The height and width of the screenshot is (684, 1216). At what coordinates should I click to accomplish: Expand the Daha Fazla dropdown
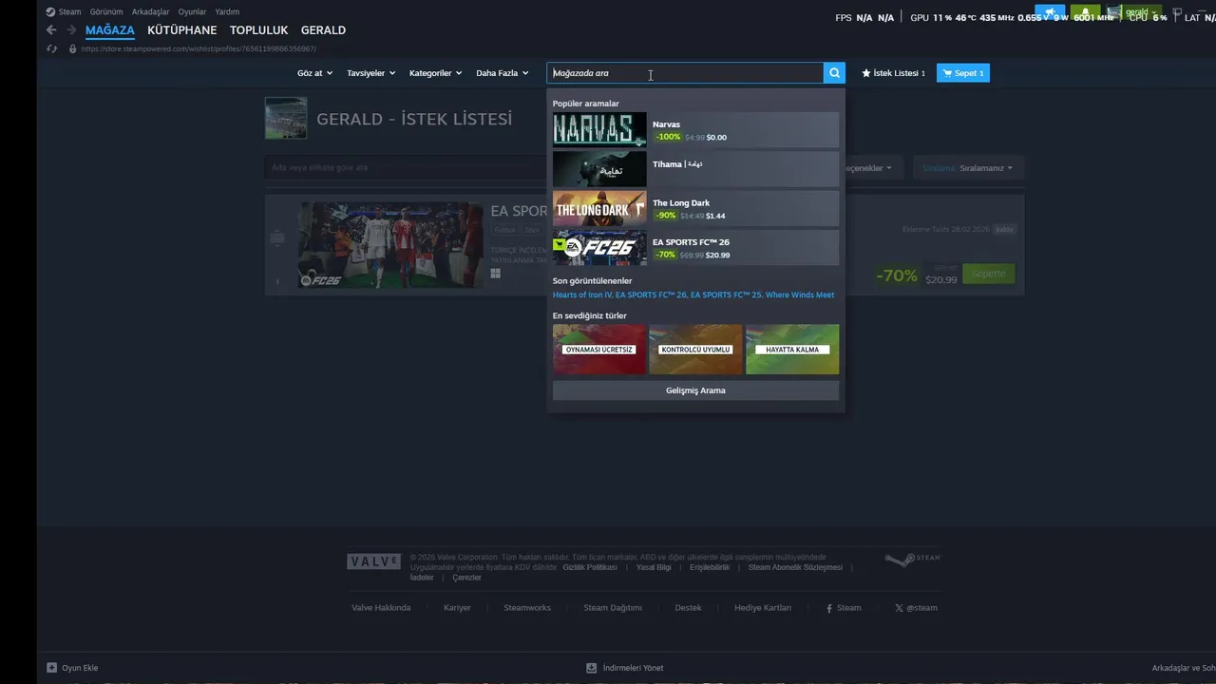click(502, 73)
